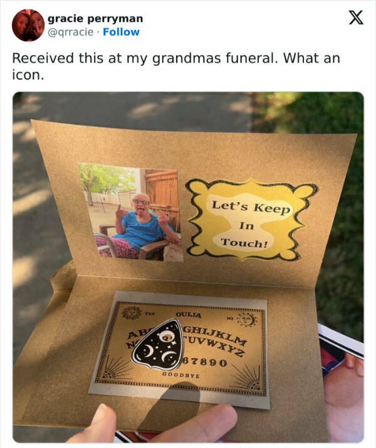
Task: Click the sun symbol on the Ouija board
Action: 131,313
